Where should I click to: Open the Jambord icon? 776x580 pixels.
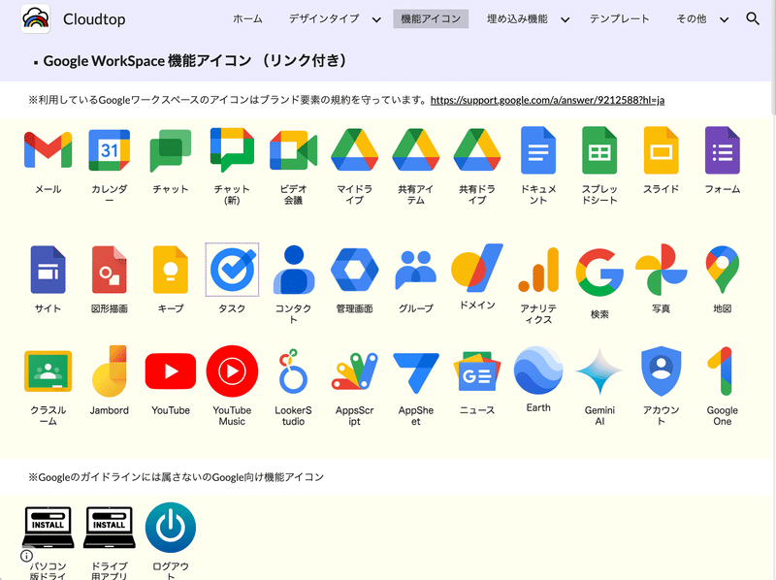tap(110, 371)
